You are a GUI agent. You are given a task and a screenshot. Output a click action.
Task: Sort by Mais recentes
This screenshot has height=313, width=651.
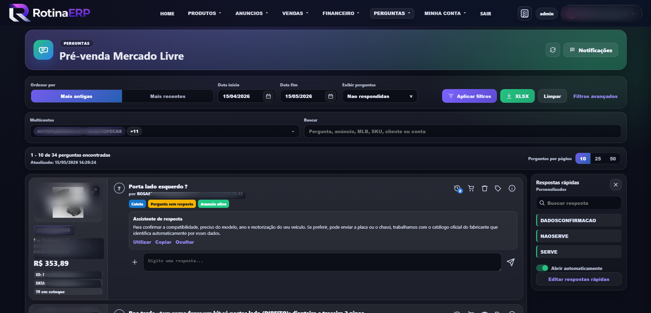click(168, 96)
